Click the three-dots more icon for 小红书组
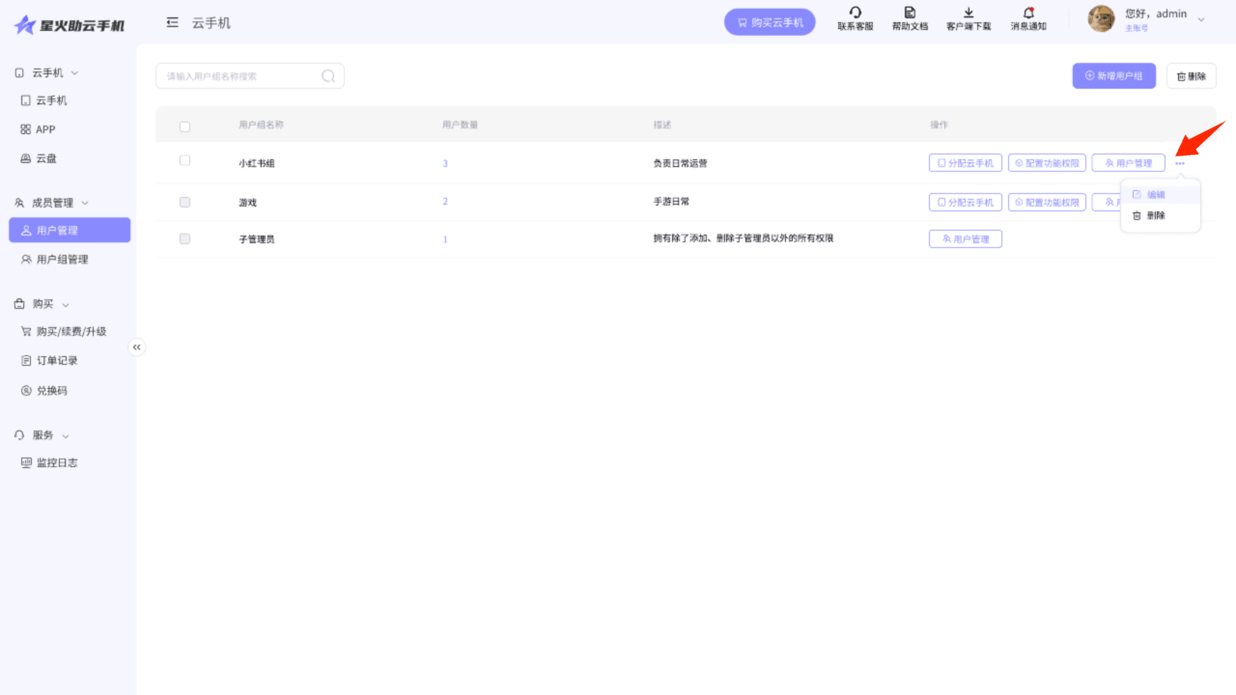Image resolution: width=1236 pixels, height=695 pixels. pos(1179,163)
